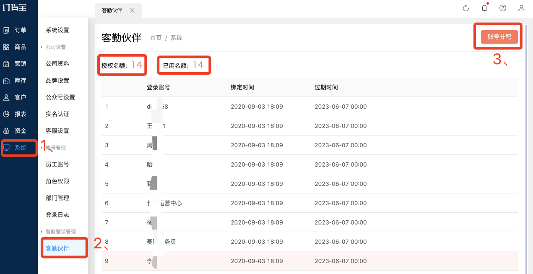The height and width of the screenshot is (274, 533).
Task: Click row number 5 cell
Action: click(x=107, y=184)
